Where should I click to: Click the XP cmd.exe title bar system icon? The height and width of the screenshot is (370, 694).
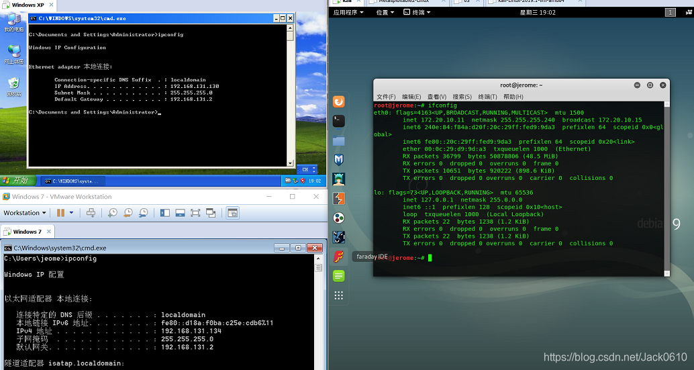click(x=33, y=18)
